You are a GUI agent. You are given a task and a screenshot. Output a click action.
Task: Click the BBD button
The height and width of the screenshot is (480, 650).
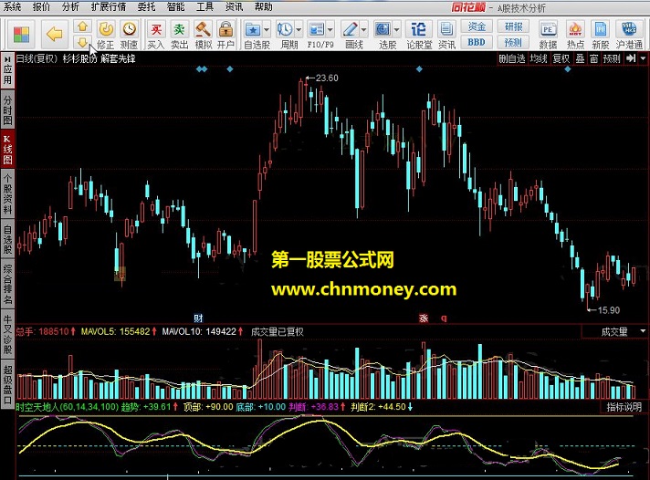pyautogui.click(x=477, y=42)
